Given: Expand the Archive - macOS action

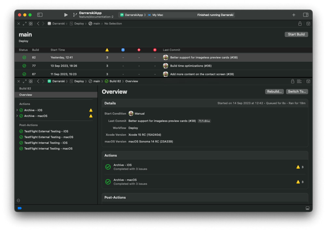Looking at the screenshot, I should coord(17,116).
